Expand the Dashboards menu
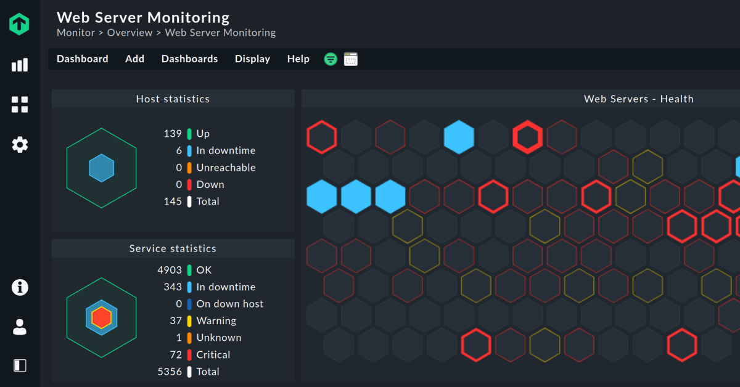 (189, 59)
